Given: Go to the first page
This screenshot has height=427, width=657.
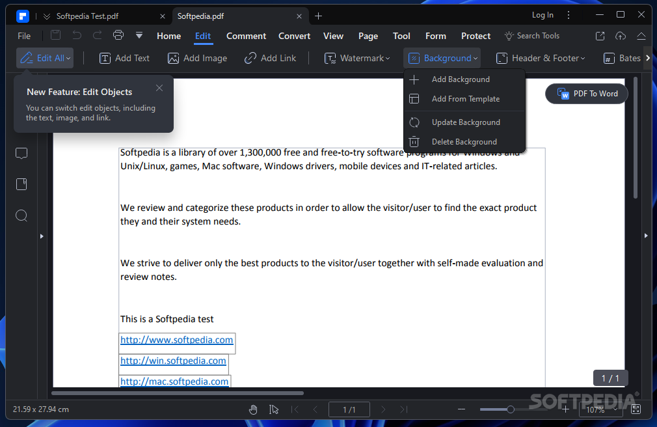Looking at the screenshot, I should point(295,409).
